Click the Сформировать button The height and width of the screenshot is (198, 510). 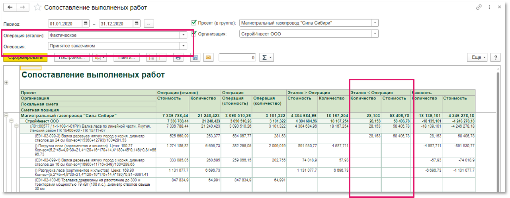pos(25,58)
